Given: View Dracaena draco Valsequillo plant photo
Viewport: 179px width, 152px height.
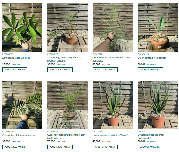Looking at the screenshot, I should click(158, 105).
